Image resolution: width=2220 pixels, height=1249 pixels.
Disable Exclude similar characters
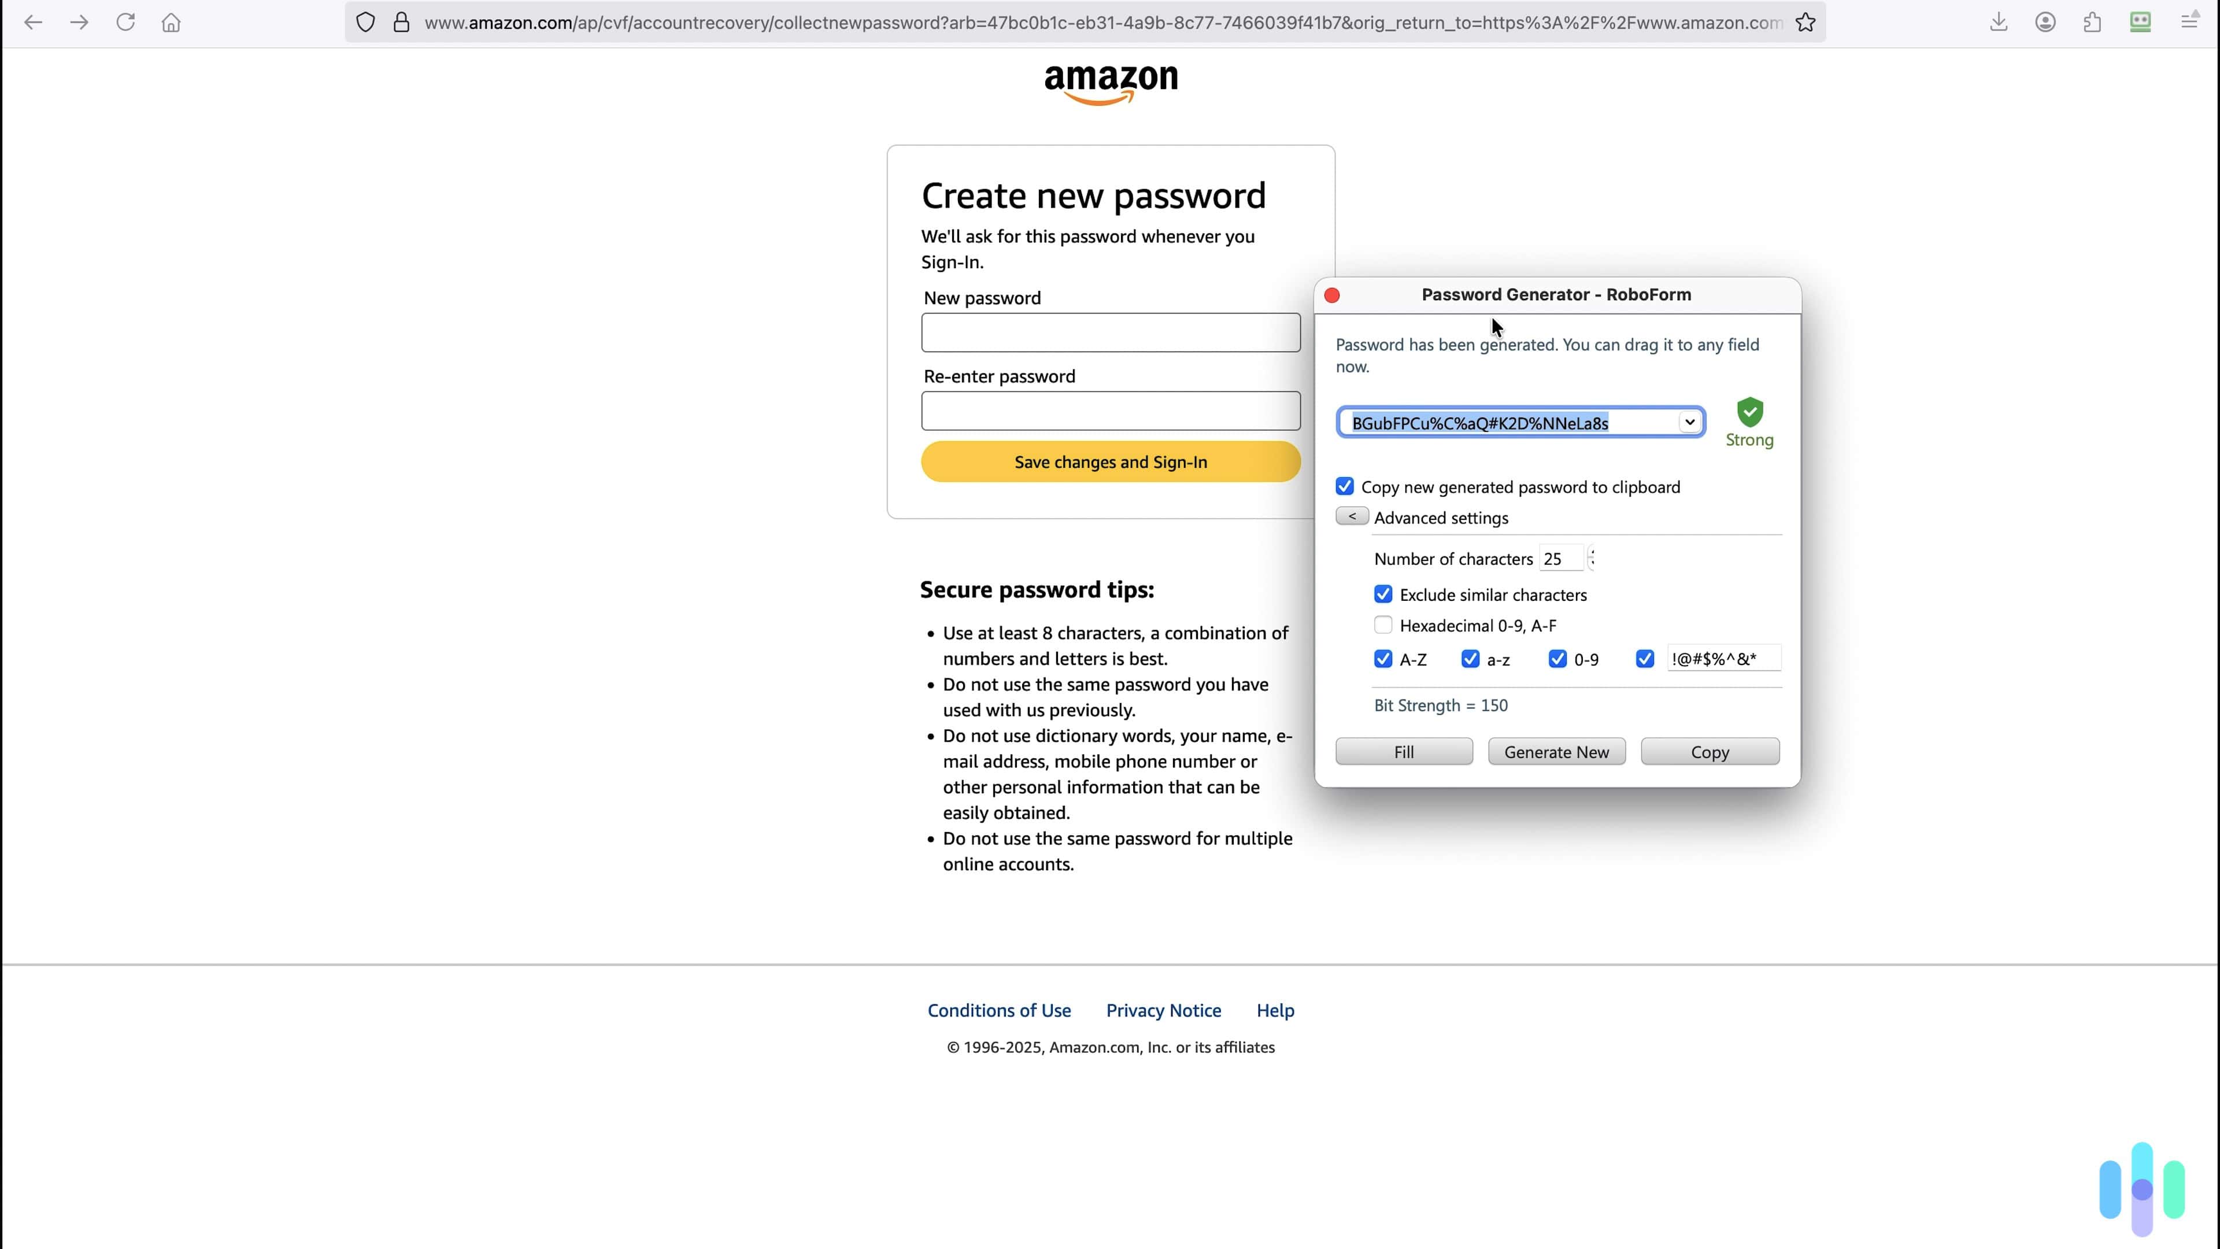click(x=1383, y=594)
